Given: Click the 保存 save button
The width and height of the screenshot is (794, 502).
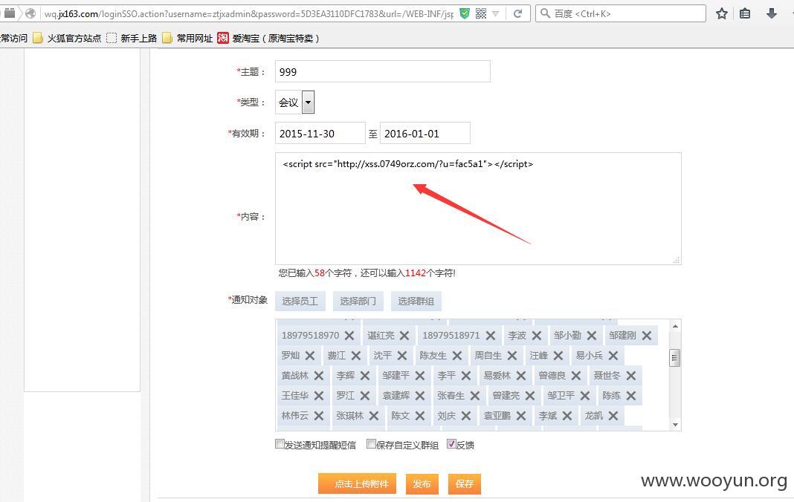Looking at the screenshot, I should 465,483.
